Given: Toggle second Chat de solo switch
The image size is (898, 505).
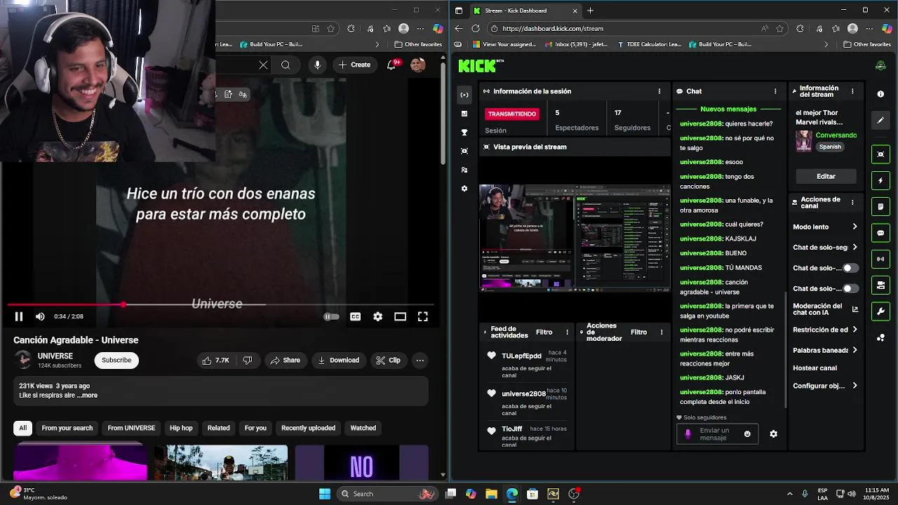Looking at the screenshot, I should tap(850, 288).
